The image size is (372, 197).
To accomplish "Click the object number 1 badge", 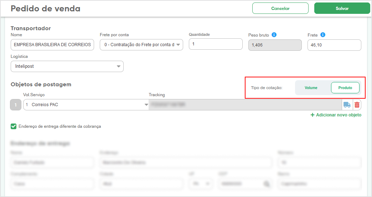I will tap(16, 105).
